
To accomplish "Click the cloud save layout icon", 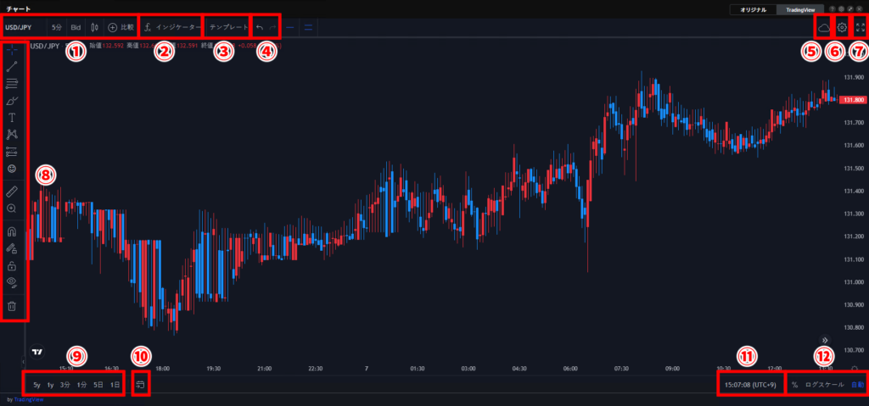I will (x=822, y=28).
